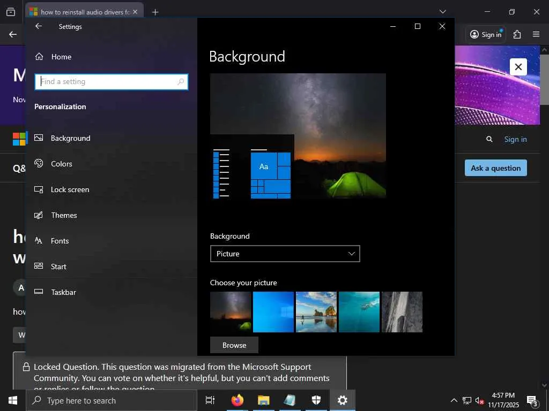
Task: Open Fonts settings page
Action: click(x=112, y=241)
